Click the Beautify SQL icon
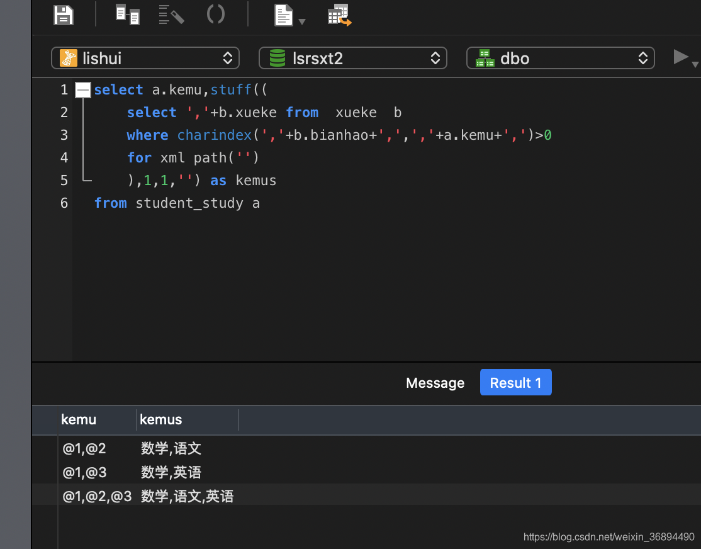The width and height of the screenshot is (701, 549). click(171, 14)
